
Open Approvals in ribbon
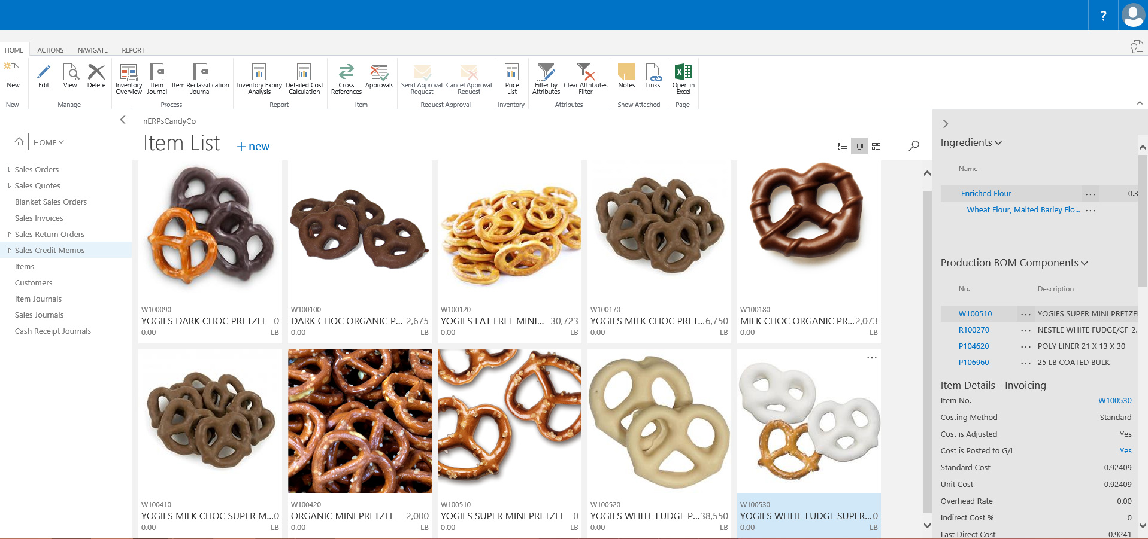(379, 77)
